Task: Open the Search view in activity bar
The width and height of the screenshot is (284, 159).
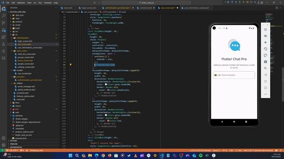Action: pyautogui.click(x=4, y=16)
